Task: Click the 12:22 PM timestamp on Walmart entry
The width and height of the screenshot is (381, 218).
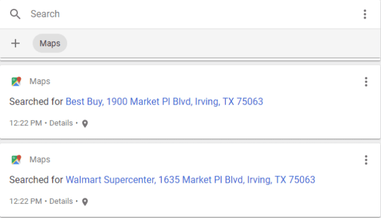Action: [26, 201]
